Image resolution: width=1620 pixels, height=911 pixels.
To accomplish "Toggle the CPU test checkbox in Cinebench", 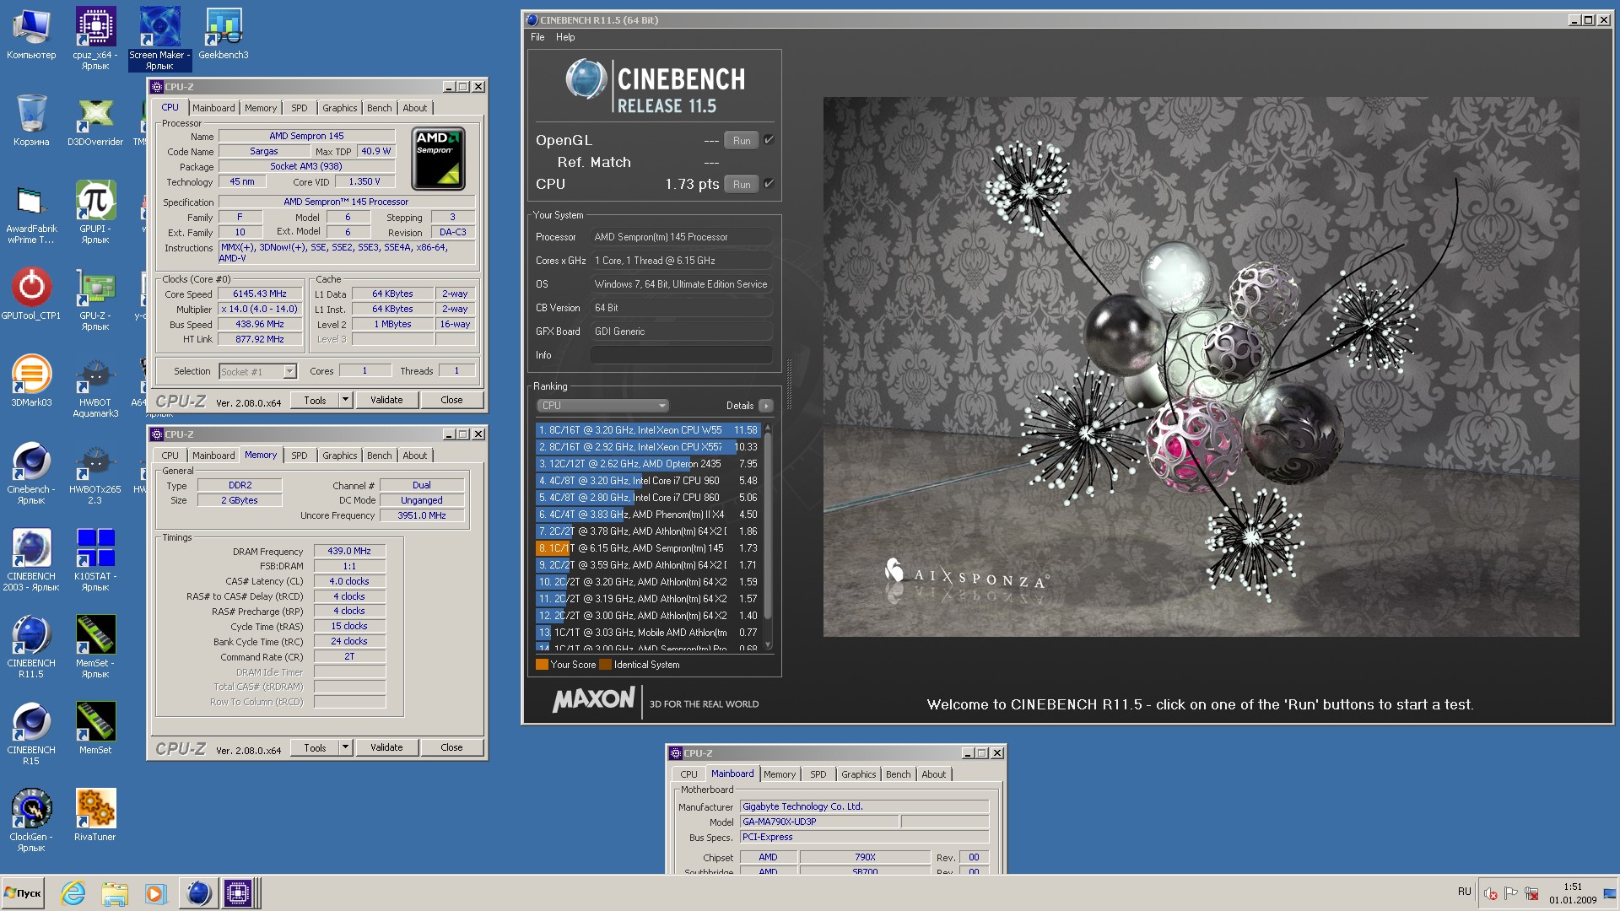I will click(x=769, y=184).
